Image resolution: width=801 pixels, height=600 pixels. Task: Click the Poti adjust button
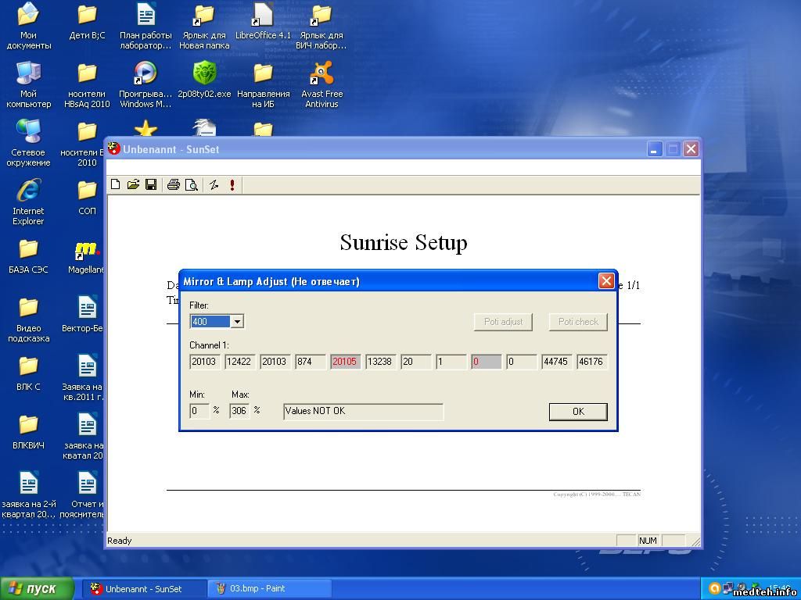503,322
